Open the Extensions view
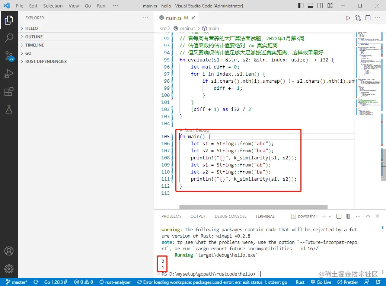This screenshot has height=286, width=386. tap(9, 92)
